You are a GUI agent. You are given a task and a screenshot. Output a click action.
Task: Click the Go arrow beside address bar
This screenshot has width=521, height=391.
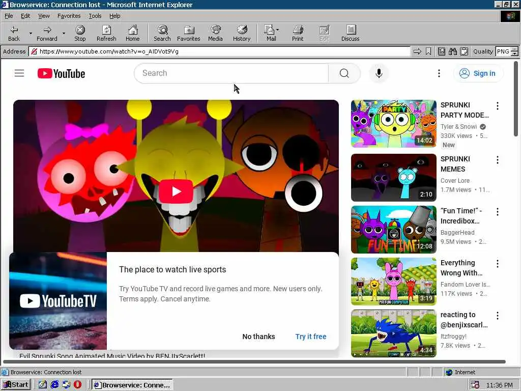point(417,51)
